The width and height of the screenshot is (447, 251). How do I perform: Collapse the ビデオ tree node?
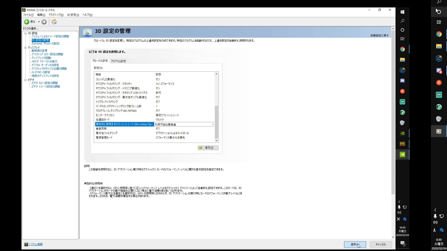25,80
